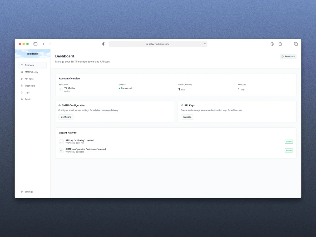Click the privacy shield icon in toolbar
Image resolution: width=316 pixels, height=237 pixels.
tap(103, 44)
